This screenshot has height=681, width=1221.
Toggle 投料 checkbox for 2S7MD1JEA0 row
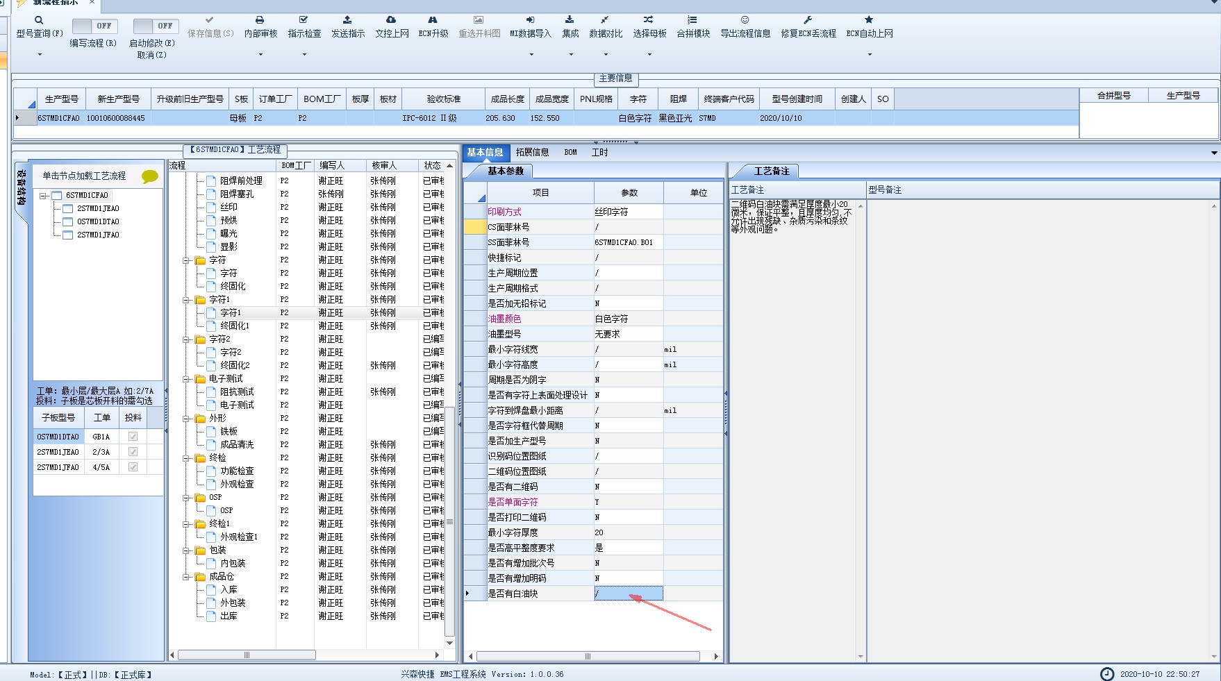point(133,452)
